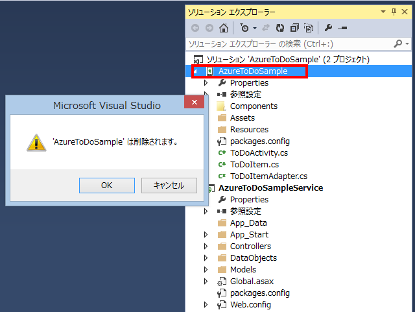This screenshot has width=415, height=312.
Task: Click the Resources folder icon
Action: click(222, 130)
